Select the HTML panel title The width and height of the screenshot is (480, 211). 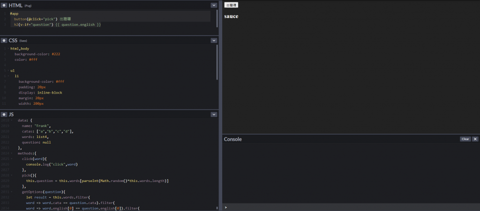tap(15, 5)
